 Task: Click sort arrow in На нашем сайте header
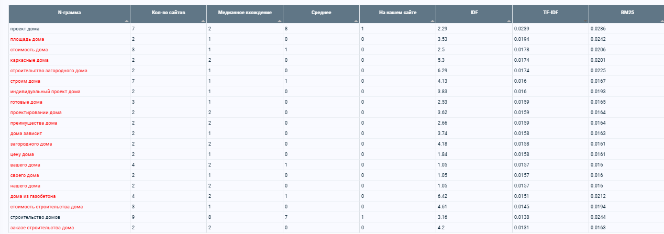tap(433, 21)
